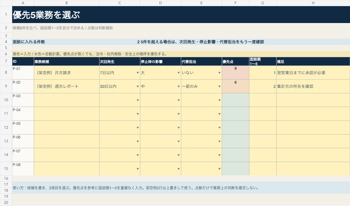The height and width of the screenshot is (206, 350).
Task: Open 代替担当 dropdown arrow in P-03 row
Action: (x=220, y=100)
